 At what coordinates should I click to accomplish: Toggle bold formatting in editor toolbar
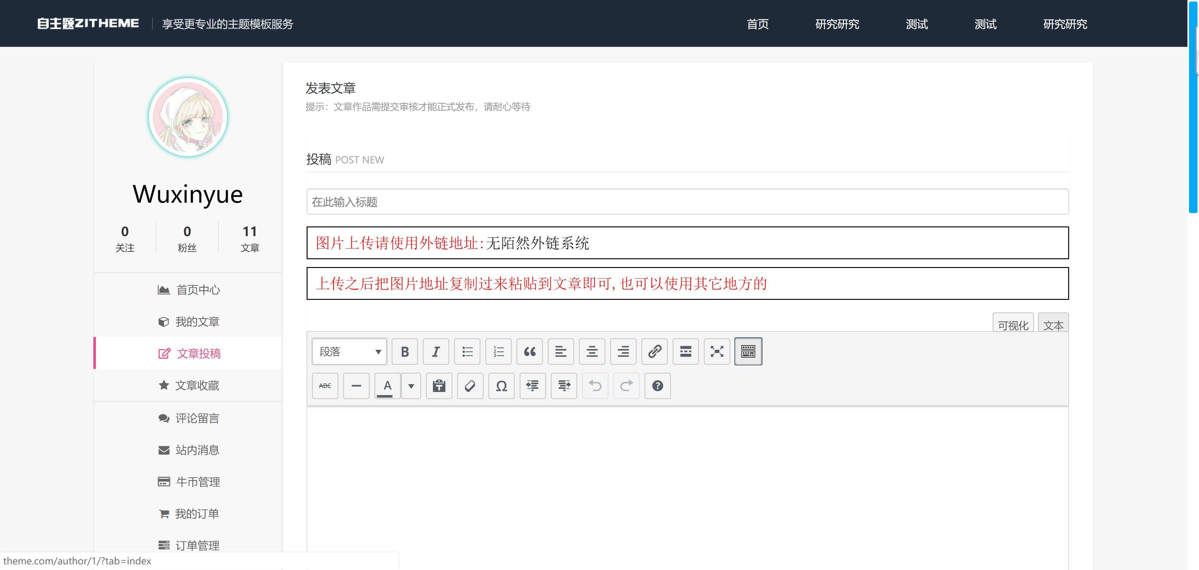coord(404,352)
